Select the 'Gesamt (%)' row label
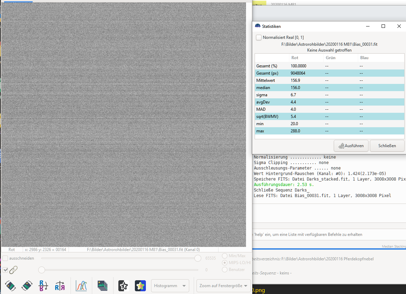Screen dimensions: 406x294 coord(267,66)
